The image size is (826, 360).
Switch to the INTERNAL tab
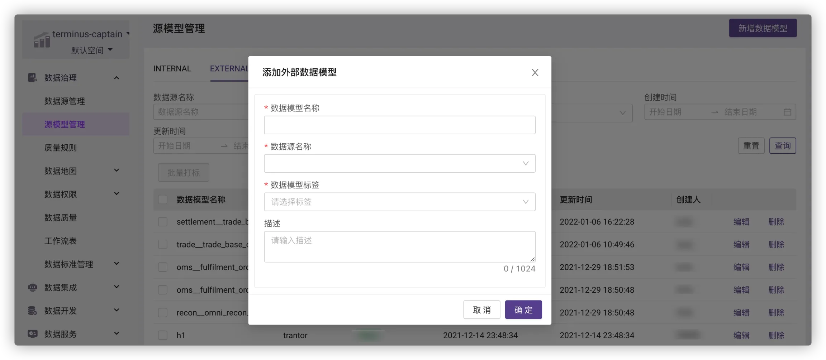(172, 69)
